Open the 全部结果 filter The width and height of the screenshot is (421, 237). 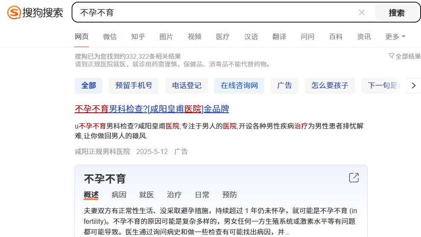[x=405, y=56]
